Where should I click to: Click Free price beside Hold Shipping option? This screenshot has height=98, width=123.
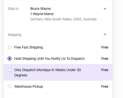[105, 59]
